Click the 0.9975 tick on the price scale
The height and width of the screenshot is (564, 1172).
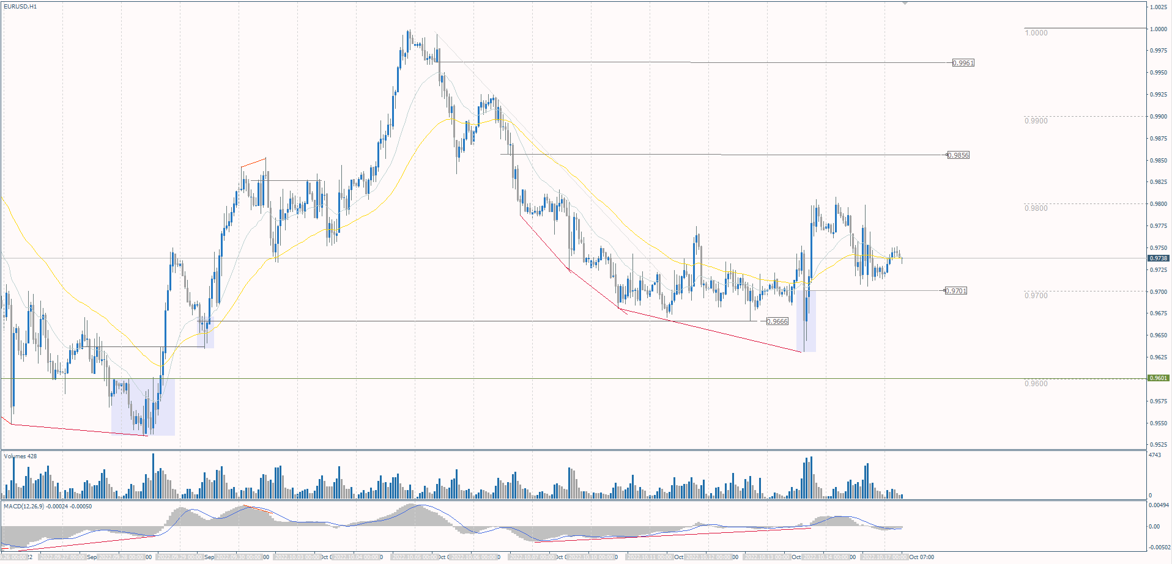coord(1159,51)
